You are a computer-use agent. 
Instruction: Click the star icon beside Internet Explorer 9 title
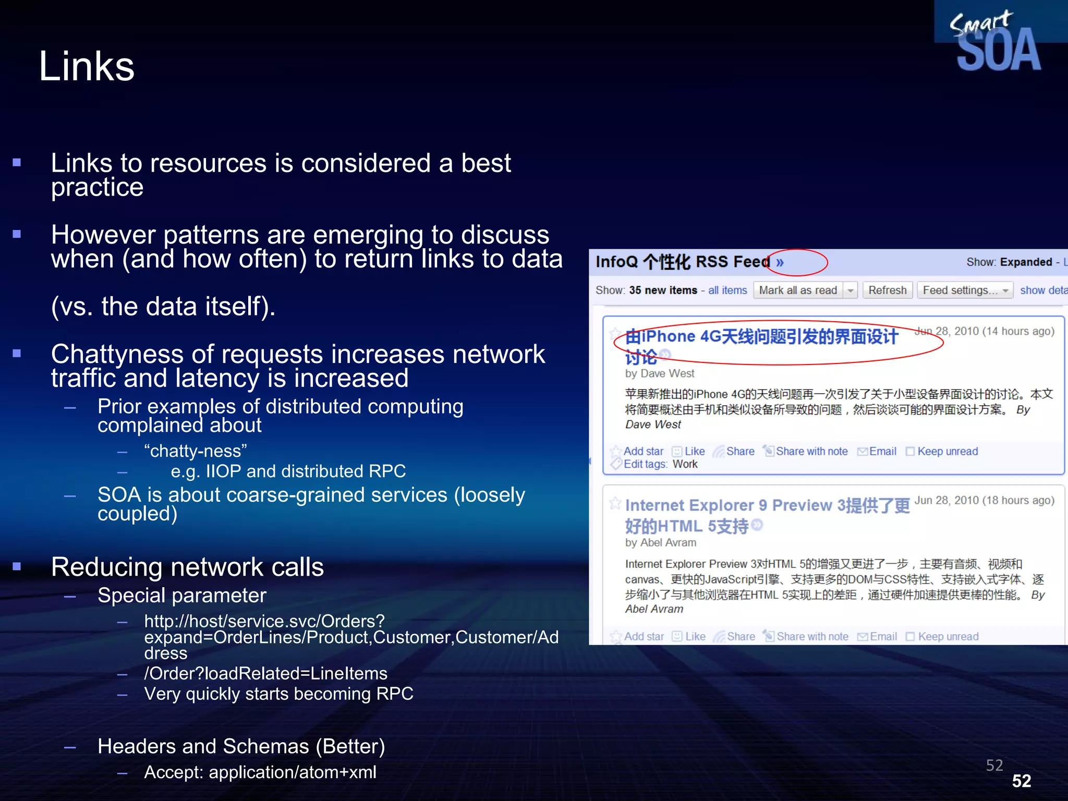[615, 503]
